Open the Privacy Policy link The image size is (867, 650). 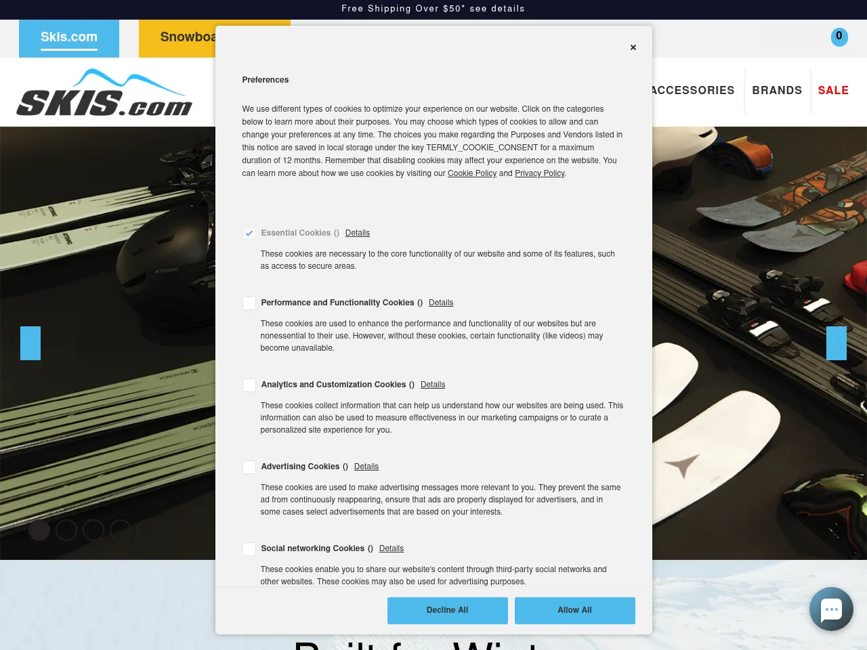(x=539, y=173)
